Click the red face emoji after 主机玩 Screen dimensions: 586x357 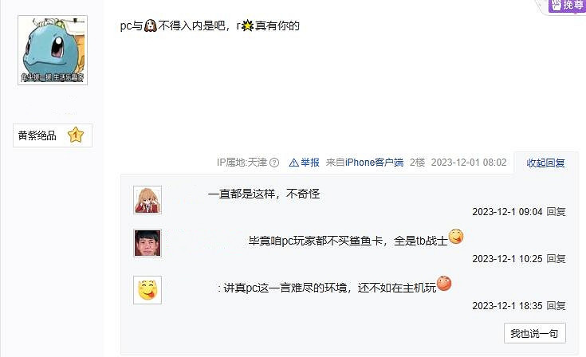444,283
